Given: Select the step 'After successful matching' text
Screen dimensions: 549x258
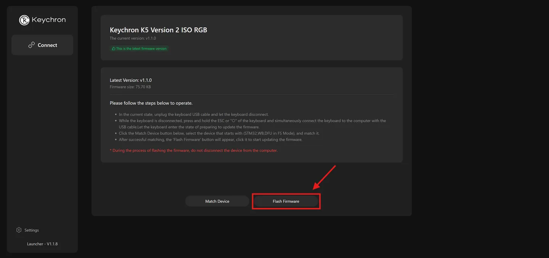Looking at the screenshot, I should point(210,140).
